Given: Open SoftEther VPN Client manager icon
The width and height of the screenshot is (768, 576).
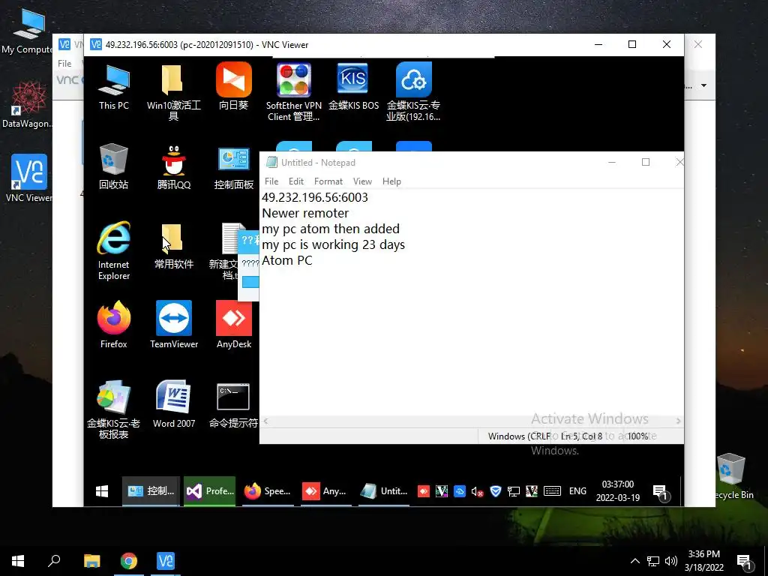Looking at the screenshot, I should coord(293,92).
